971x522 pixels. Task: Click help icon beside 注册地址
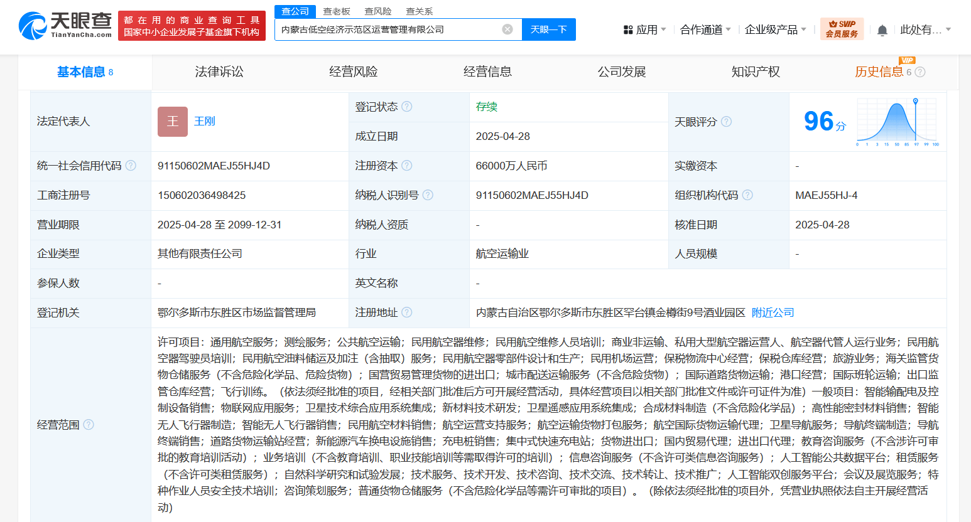coord(407,312)
